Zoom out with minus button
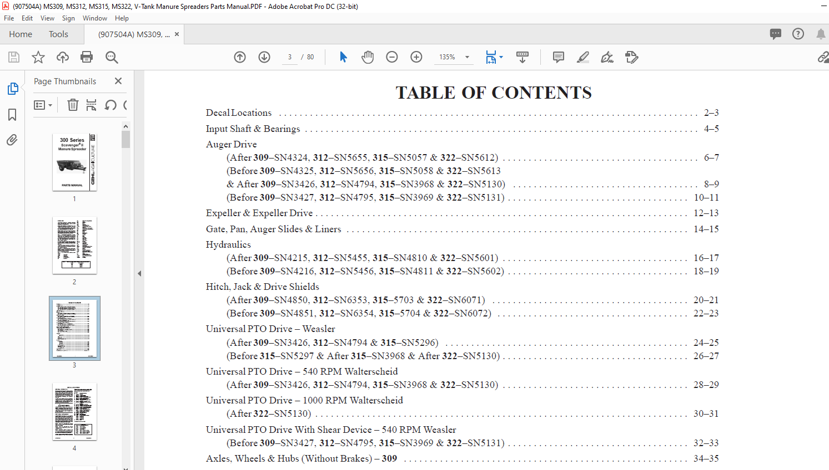This screenshot has width=829, height=470. (x=392, y=57)
